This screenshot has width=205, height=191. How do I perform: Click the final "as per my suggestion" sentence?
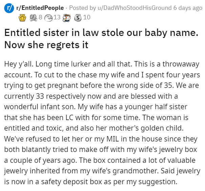click(145, 182)
